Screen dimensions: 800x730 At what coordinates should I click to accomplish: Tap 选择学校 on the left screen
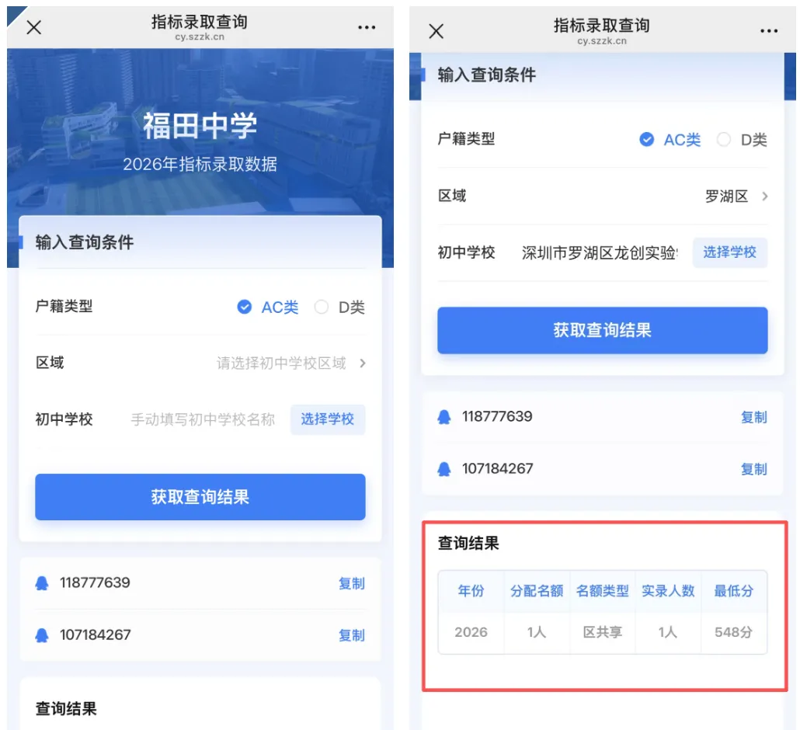328,419
